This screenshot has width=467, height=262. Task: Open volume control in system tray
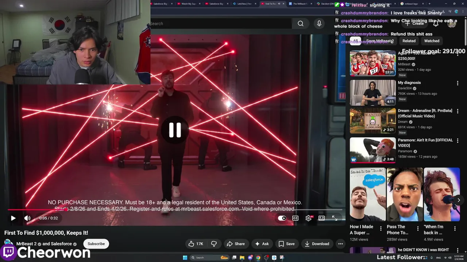[x=450, y=258]
